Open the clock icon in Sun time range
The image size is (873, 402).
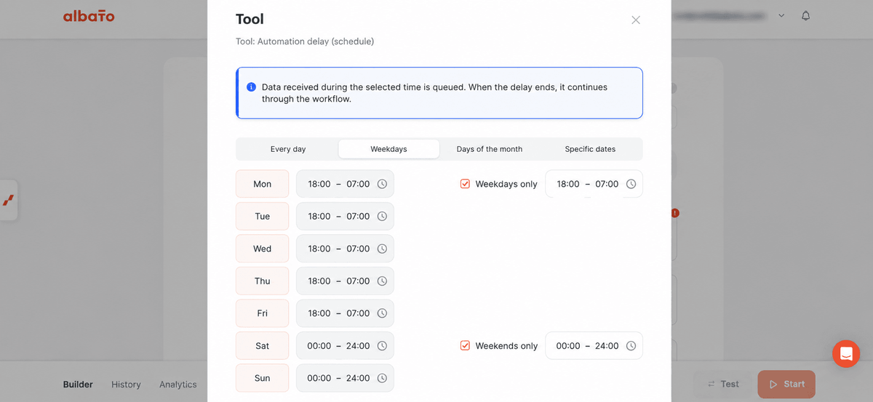click(382, 378)
